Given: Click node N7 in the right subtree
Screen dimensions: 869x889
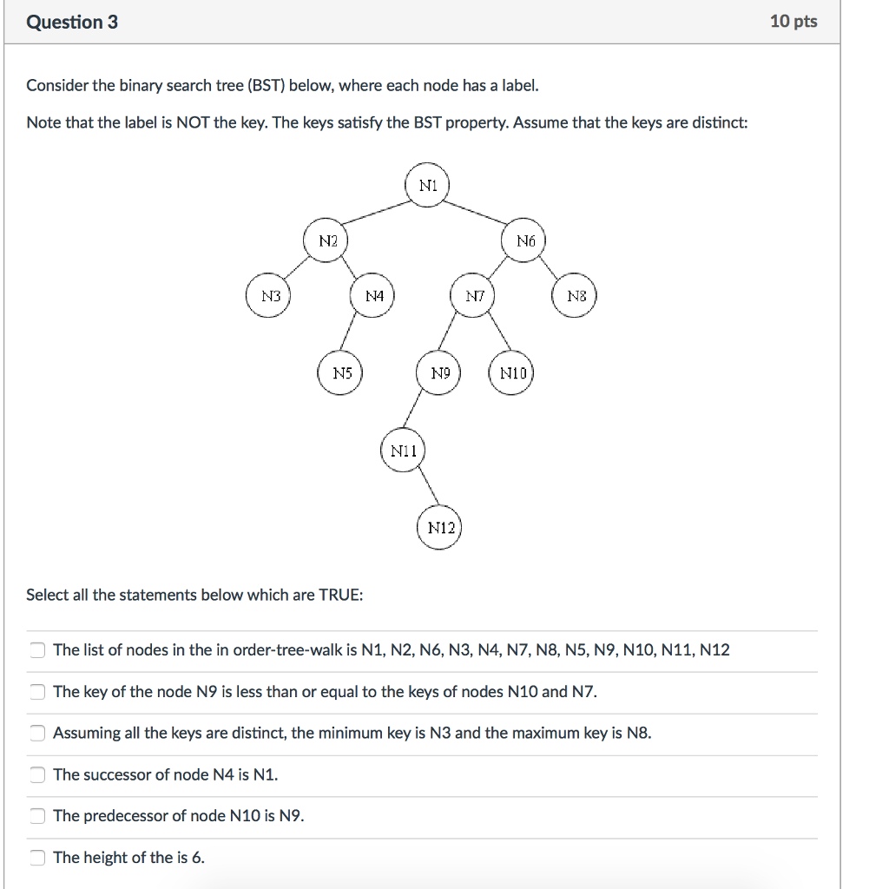Looking at the screenshot, I should click(473, 296).
